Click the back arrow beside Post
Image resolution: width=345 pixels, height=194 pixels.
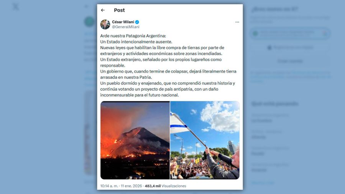coord(103,10)
